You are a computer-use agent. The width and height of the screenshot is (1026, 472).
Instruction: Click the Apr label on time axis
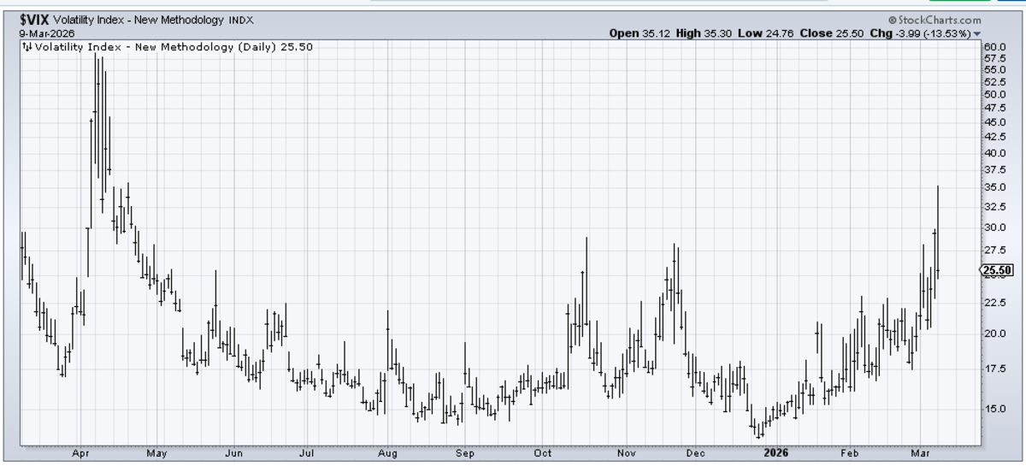(x=82, y=454)
